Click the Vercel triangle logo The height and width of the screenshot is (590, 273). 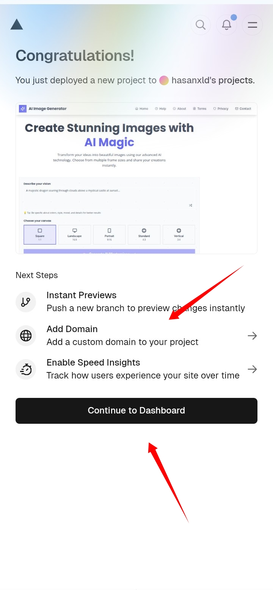click(x=17, y=25)
